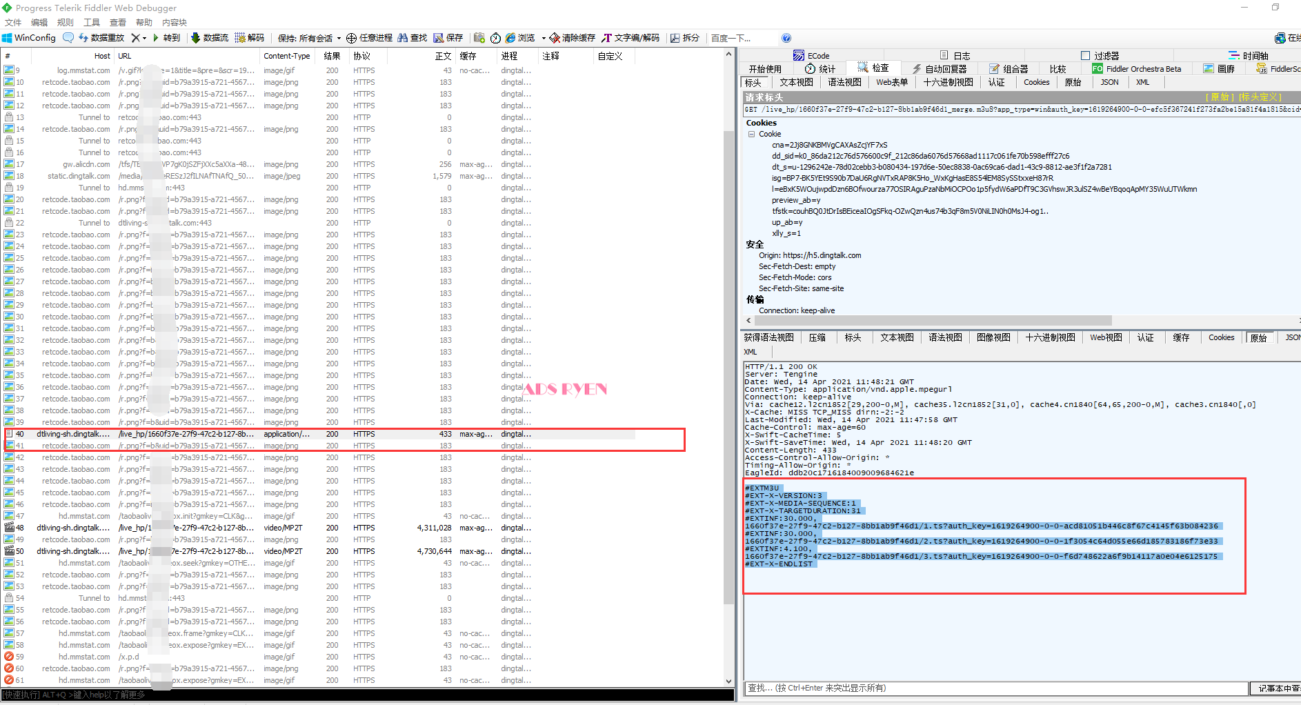Click the [原始] link in request header bar
The width and height of the screenshot is (1301, 705).
[1220, 97]
